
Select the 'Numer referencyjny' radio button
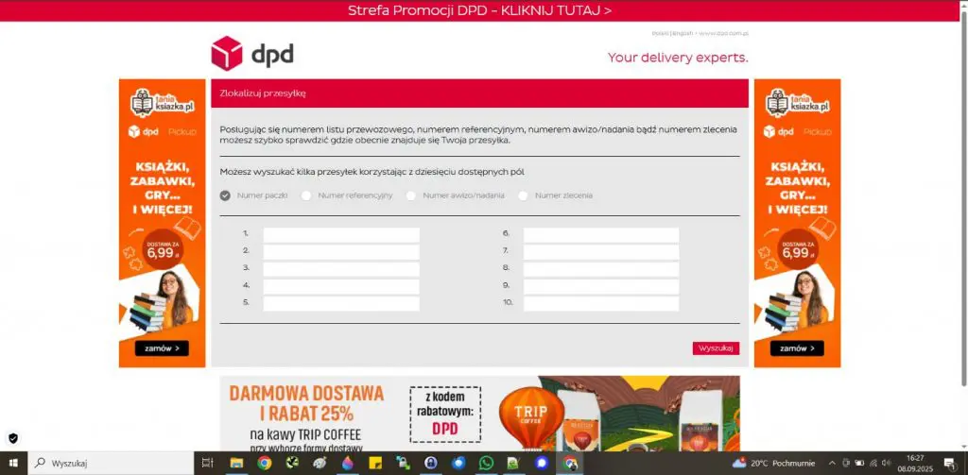point(306,195)
